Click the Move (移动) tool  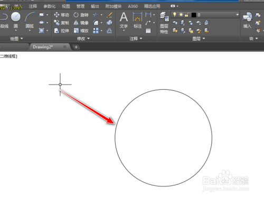[61, 15]
